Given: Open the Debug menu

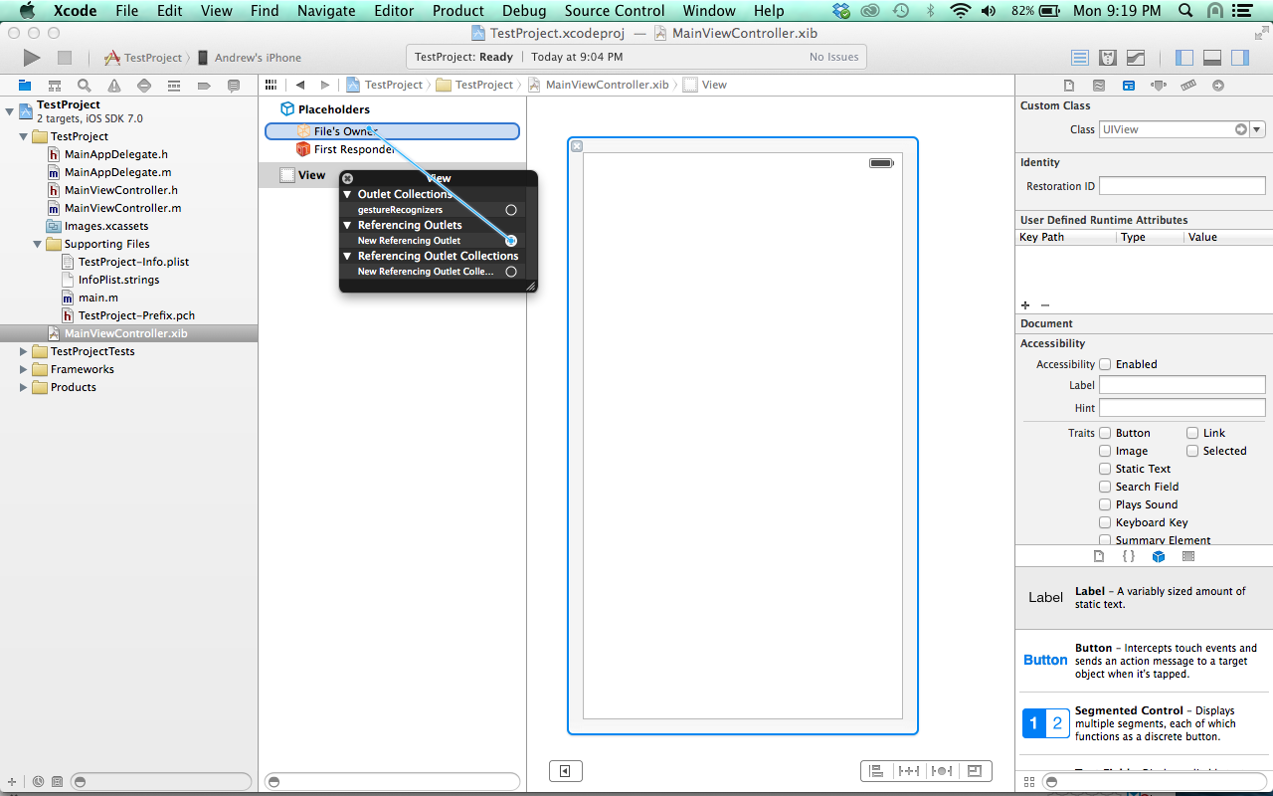Looking at the screenshot, I should pos(524,11).
